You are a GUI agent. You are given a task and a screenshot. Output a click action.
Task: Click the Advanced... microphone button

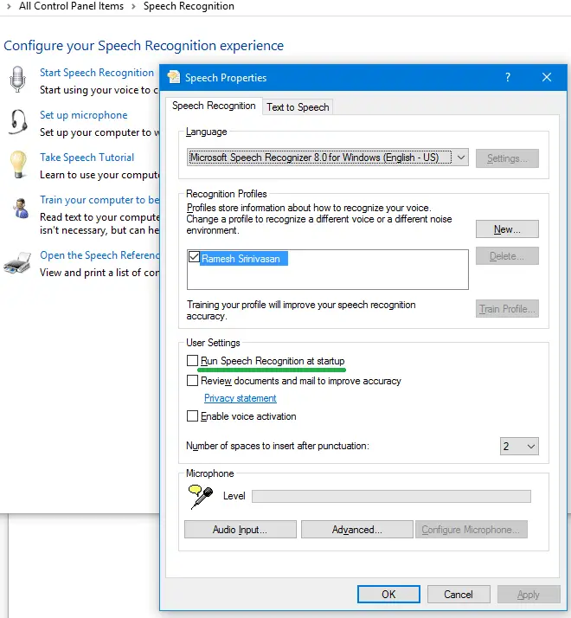tap(357, 530)
